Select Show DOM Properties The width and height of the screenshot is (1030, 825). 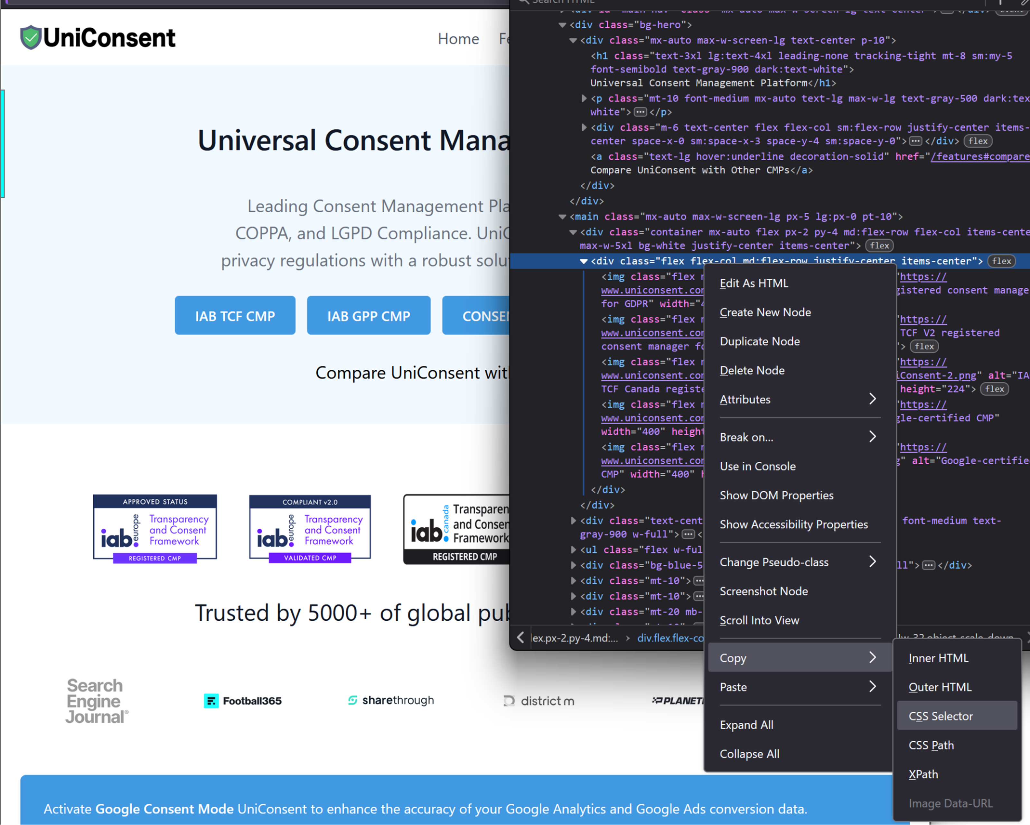pyautogui.click(x=800, y=496)
